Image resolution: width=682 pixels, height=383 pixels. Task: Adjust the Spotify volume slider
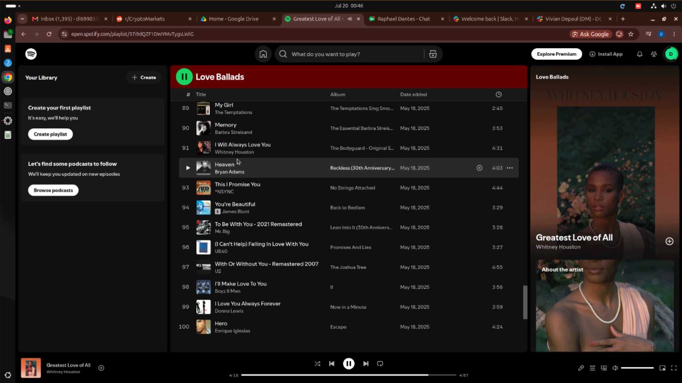[637, 368]
